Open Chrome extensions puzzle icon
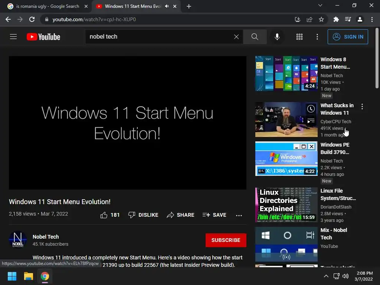The width and height of the screenshot is (380, 285). point(336,19)
